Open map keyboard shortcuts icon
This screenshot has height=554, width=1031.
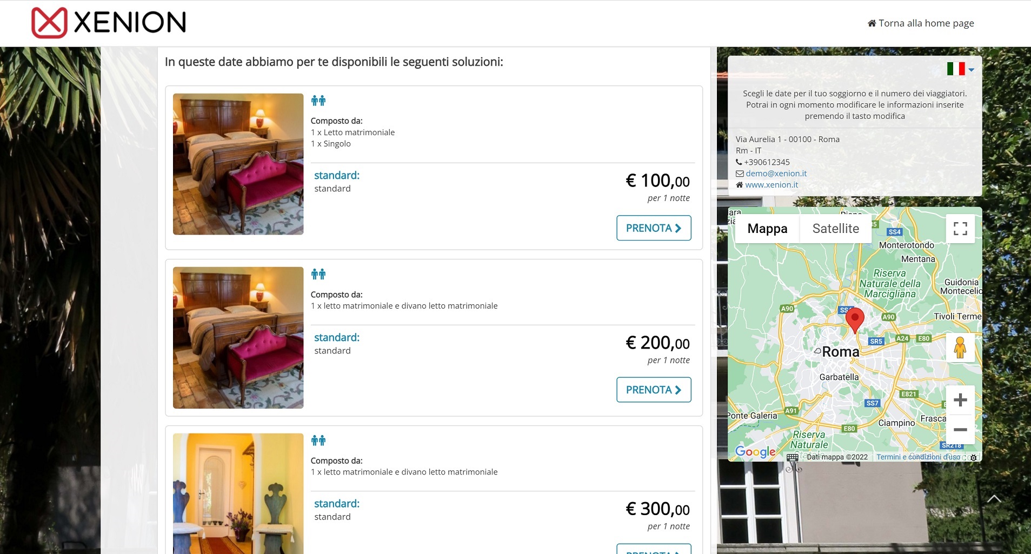793,457
